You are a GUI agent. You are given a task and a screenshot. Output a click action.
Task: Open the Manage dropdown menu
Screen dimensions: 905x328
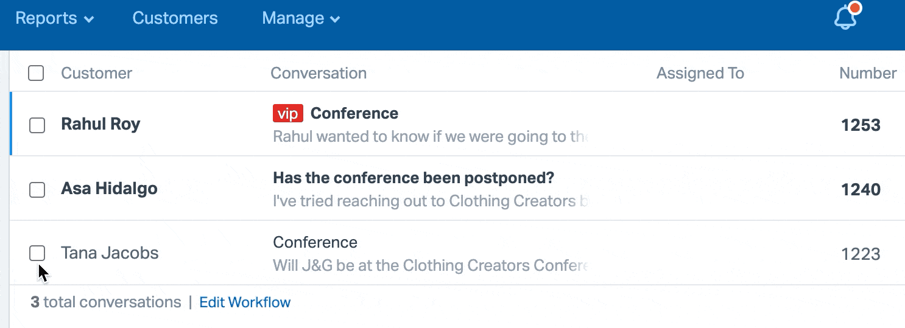[x=301, y=18]
